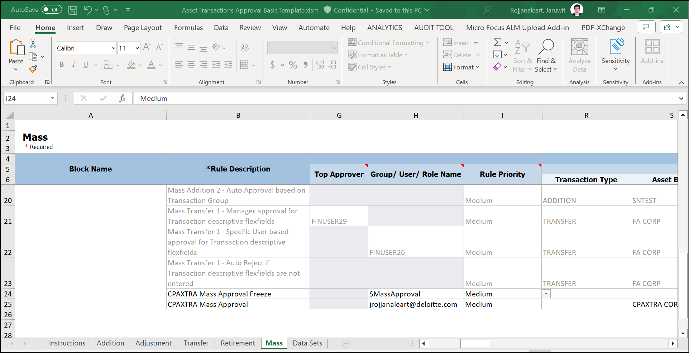The width and height of the screenshot is (689, 353).
Task: Open the Fill Color dropdown arrow
Action: (x=140, y=65)
